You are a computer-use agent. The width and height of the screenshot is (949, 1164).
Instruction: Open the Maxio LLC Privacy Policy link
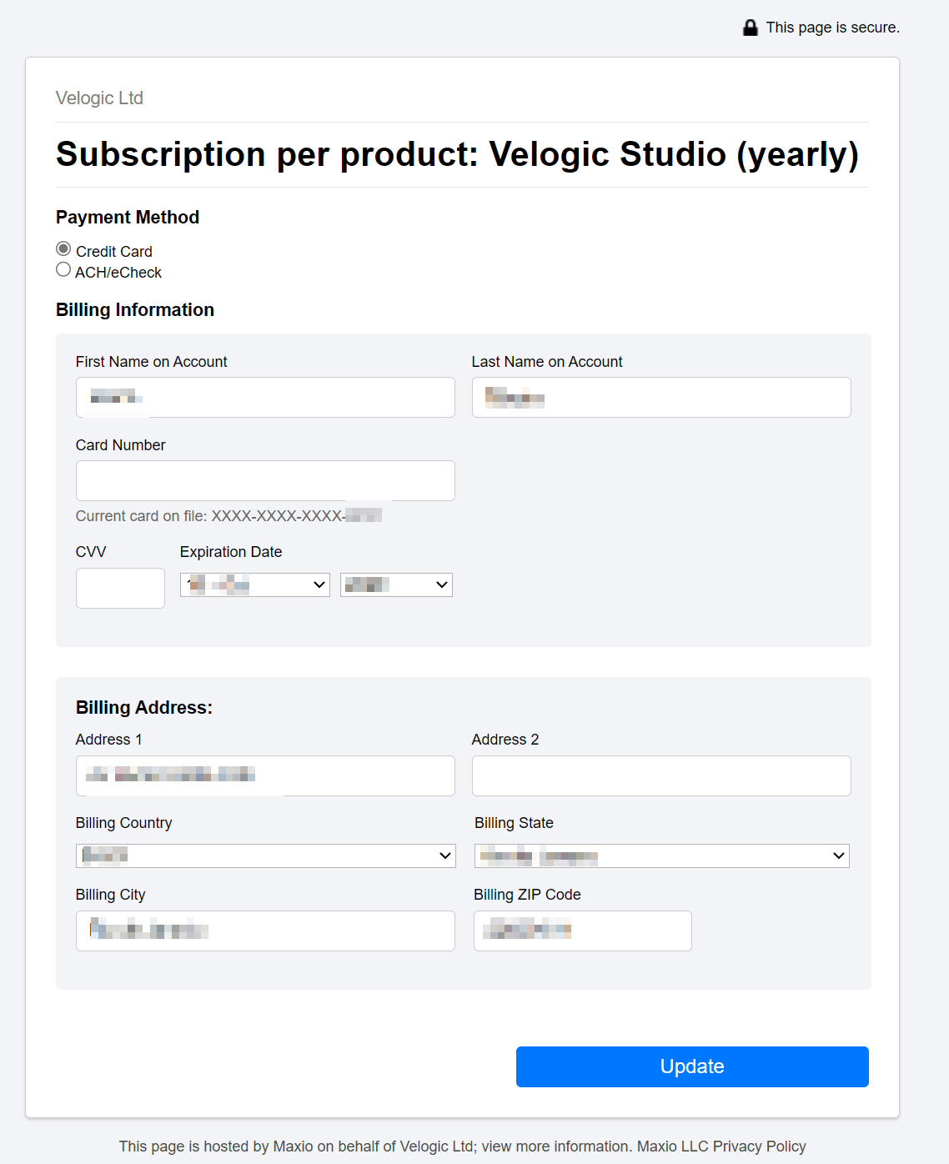721,1146
